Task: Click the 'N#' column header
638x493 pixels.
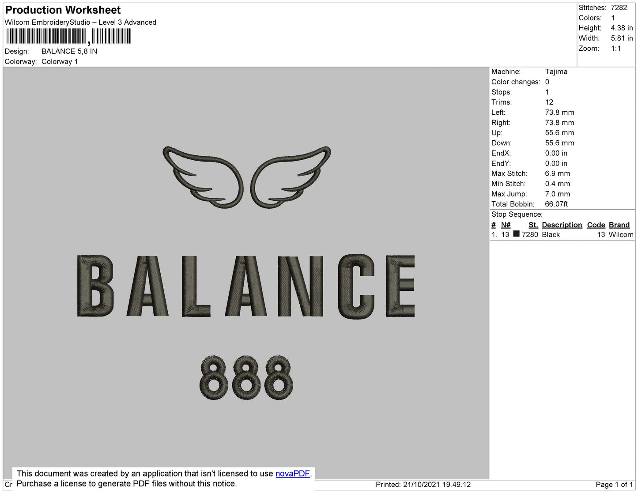Action: pos(506,225)
